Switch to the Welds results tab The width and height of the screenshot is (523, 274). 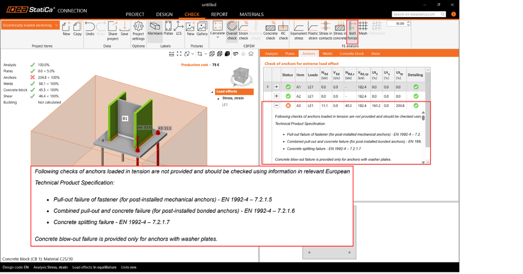coord(327,53)
